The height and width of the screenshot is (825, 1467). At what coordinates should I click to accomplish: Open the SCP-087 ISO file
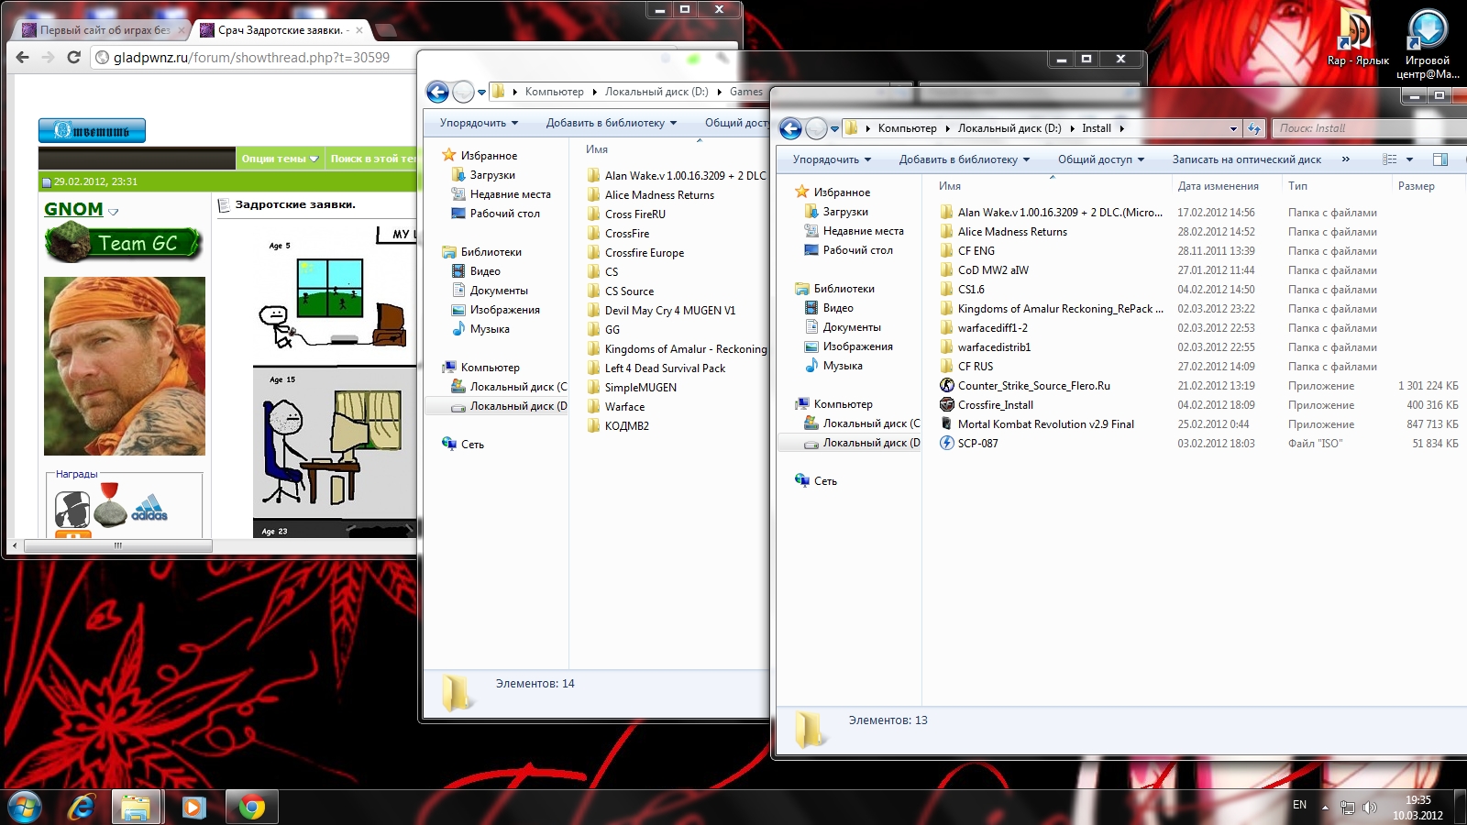pos(977,444)
